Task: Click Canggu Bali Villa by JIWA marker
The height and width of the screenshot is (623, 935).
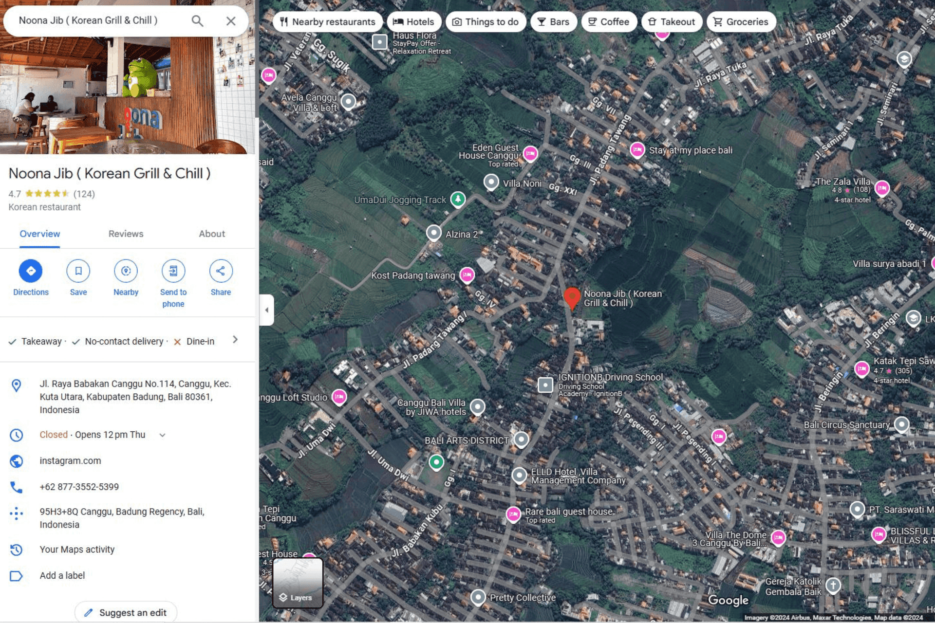Action: [x=478, y=406]
